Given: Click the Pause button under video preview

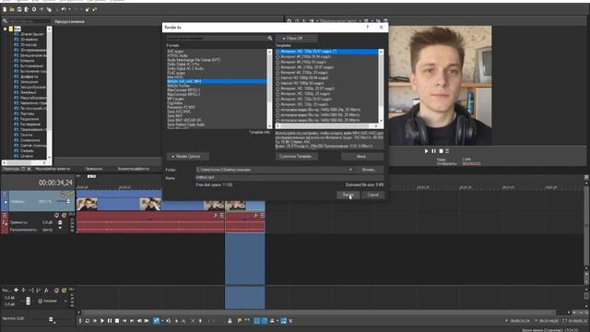Looking at the screenshot, I should tap(433, 151).
